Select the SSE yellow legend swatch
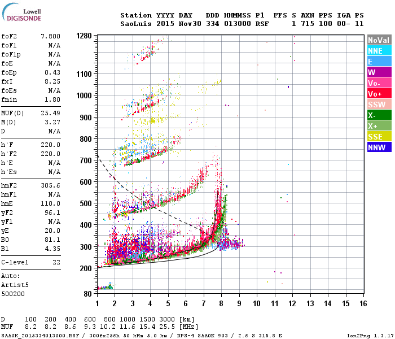The width and height of the screenshot is (395, 339). tap(379, 137)
